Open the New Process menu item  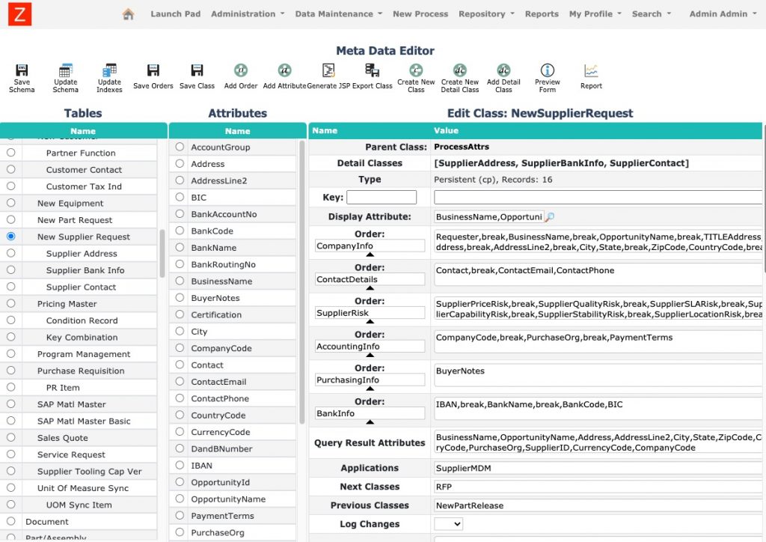pos(420,14)
